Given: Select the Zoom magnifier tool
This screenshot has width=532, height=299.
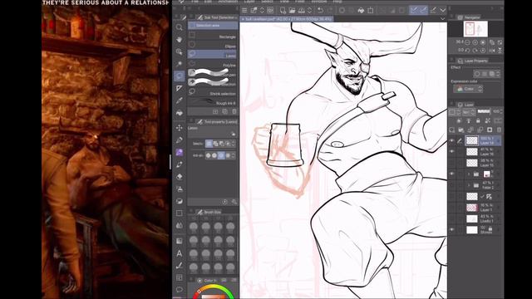Looking at the screenshot, I should [180, 27].
